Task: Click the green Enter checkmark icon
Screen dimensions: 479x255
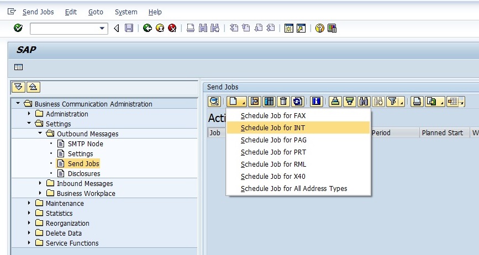Action: [x=18, y=28]
